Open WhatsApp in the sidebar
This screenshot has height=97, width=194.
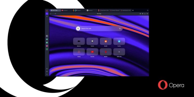pos(47,43)
